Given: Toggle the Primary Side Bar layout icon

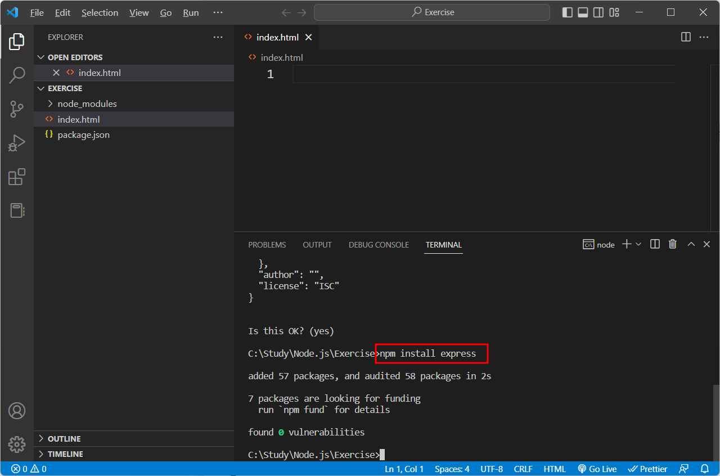Looking at the screenshot, I should [567, 12].
